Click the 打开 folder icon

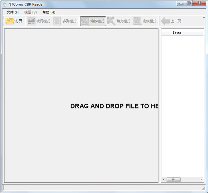pos(10,21)
